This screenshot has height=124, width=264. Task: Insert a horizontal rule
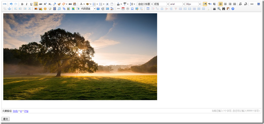point(118,9)
